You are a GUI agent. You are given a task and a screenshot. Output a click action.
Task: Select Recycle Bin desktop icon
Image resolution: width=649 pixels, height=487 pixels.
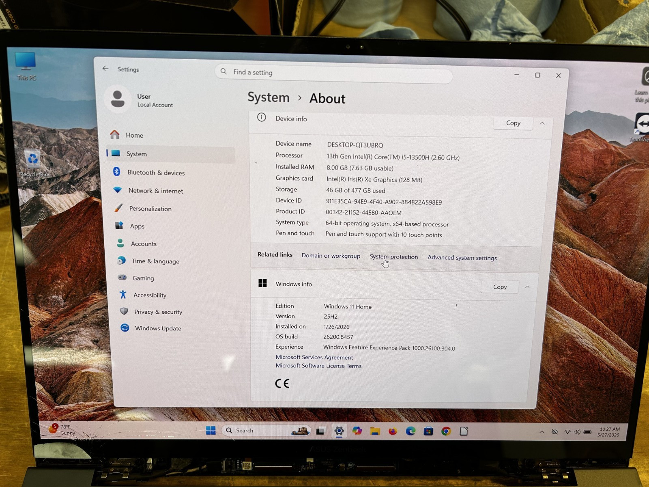point(34,164)
